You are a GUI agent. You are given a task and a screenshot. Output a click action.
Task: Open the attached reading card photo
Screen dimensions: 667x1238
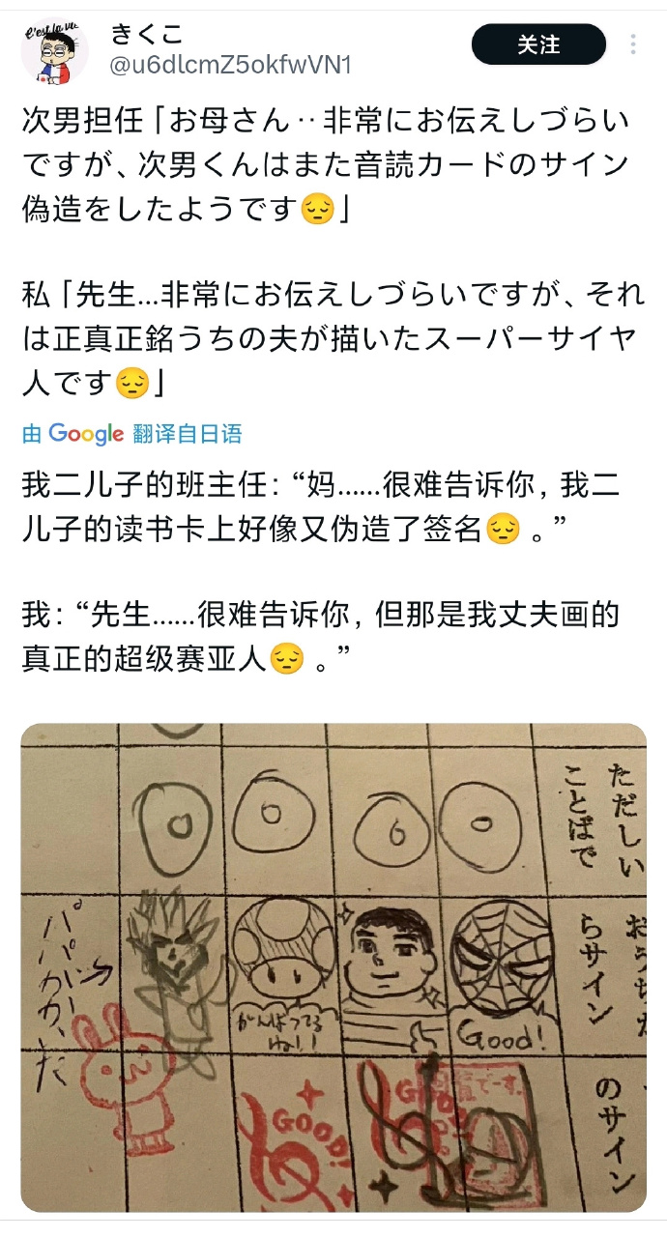(x=333, y=967)
